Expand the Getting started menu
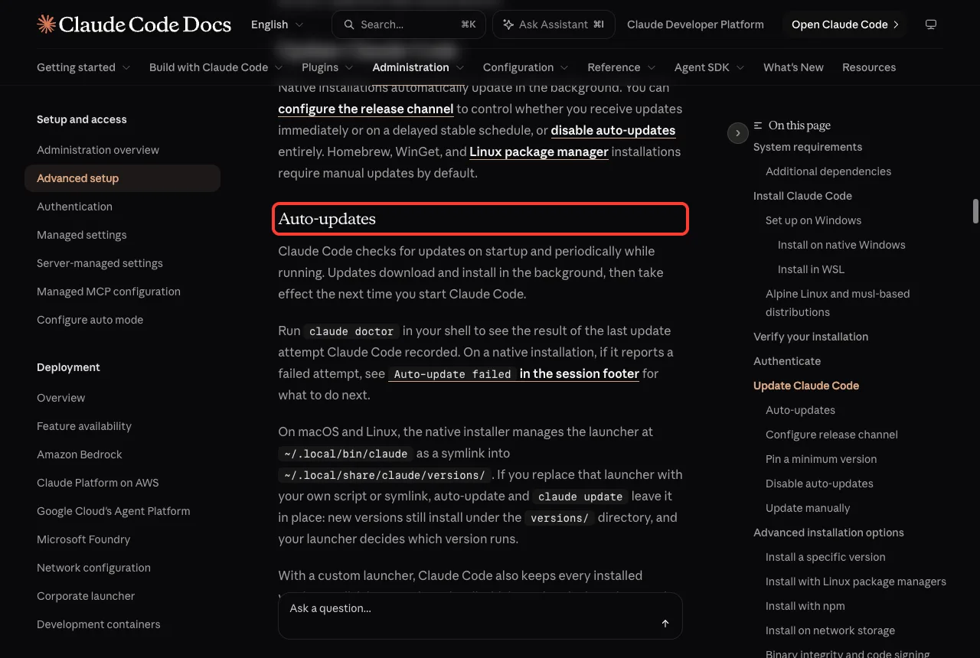The height and width of the screenshot is (658, 980). (83, 67)
